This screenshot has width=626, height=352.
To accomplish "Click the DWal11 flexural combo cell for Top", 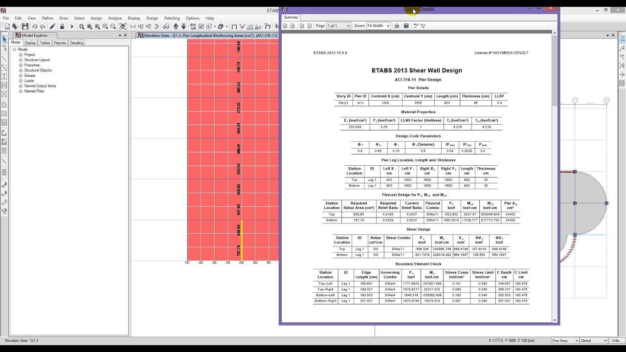I will point(432,214).
